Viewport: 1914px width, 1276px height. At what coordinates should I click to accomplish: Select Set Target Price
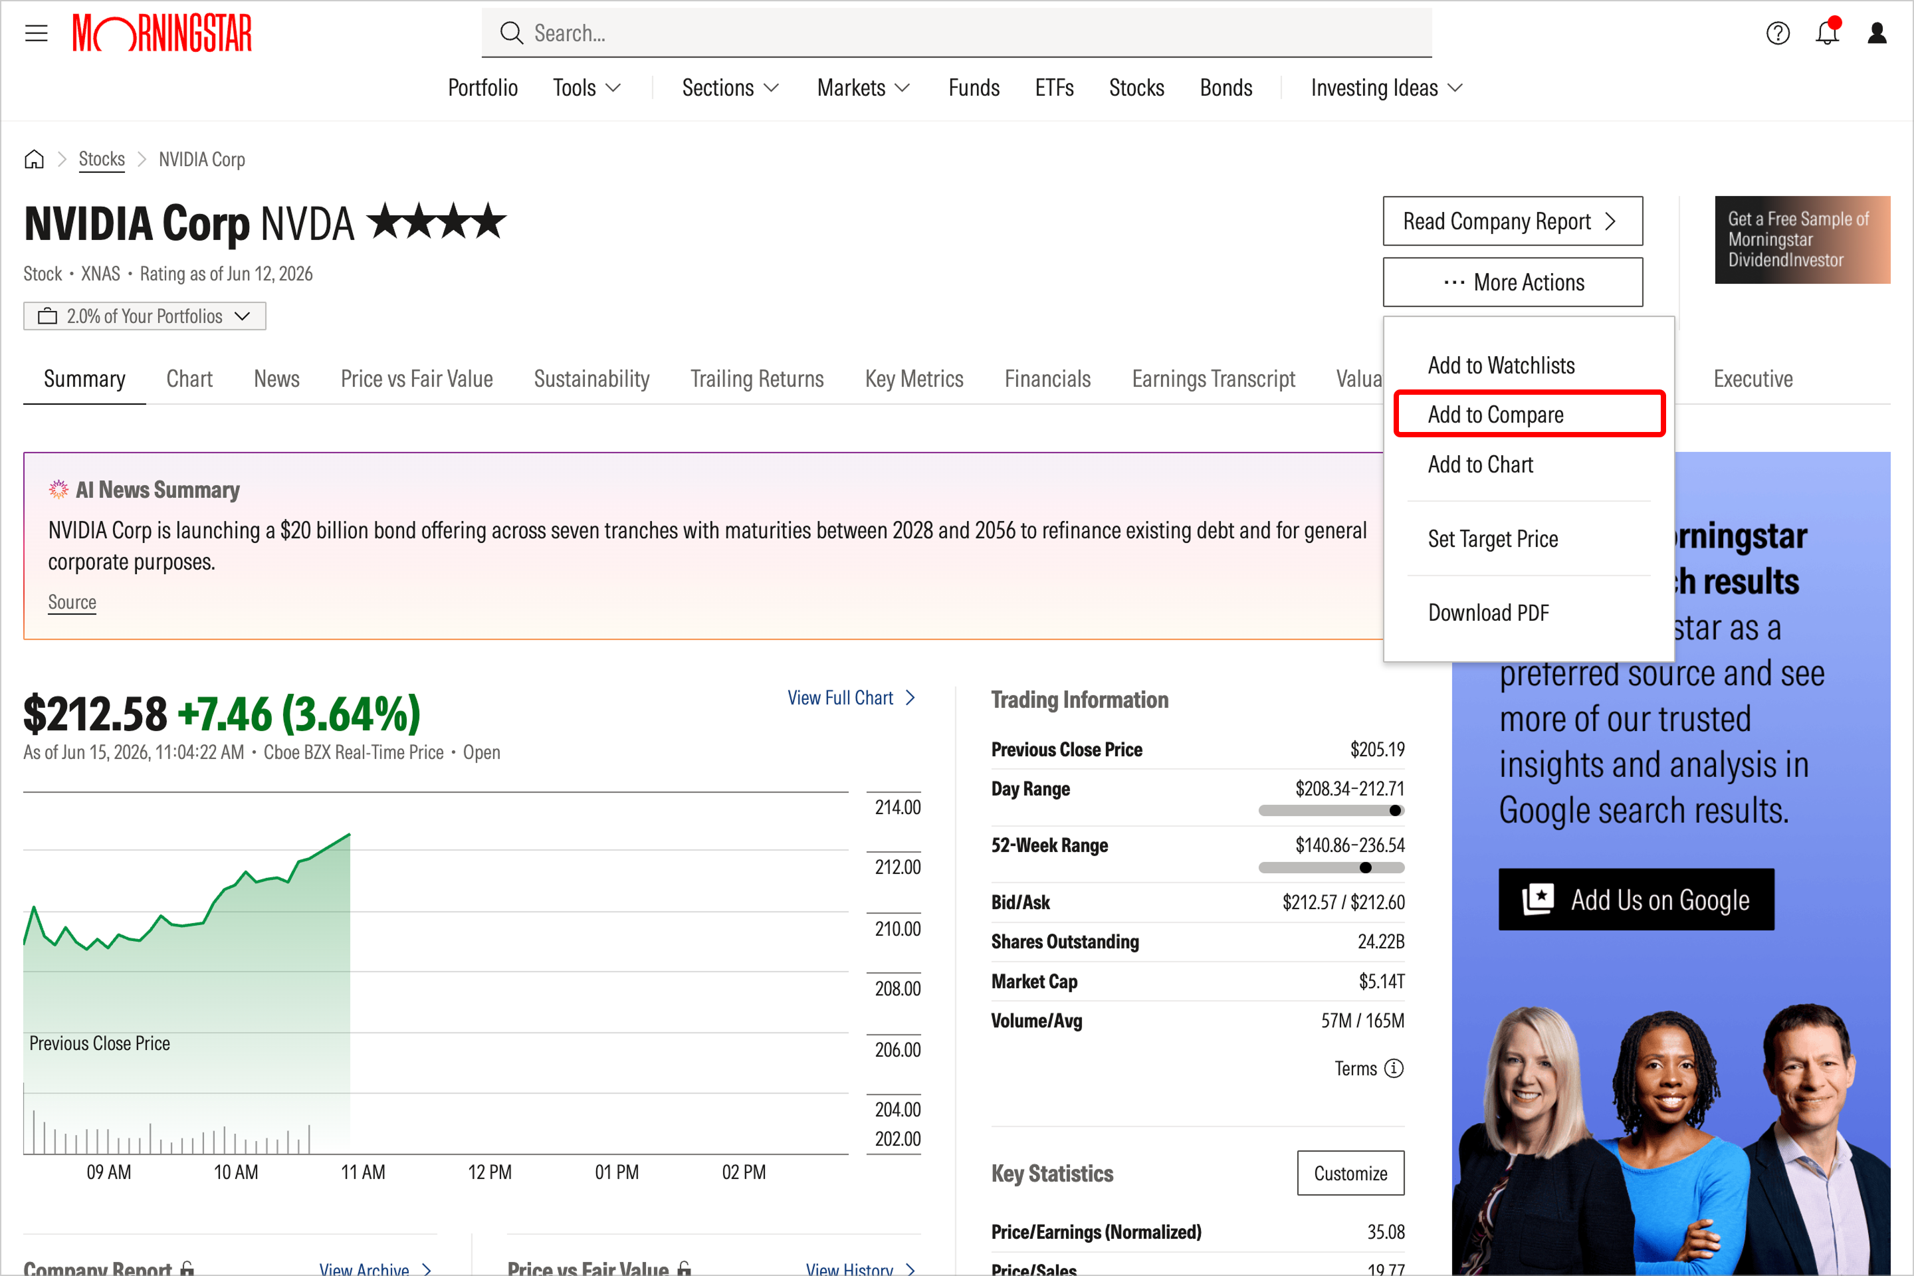[x=1493, y=539]
